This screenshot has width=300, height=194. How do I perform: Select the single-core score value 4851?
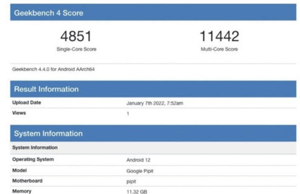point(76,36)
